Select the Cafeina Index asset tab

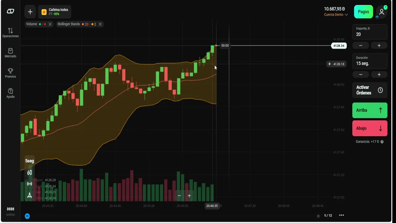click(55, 12)
